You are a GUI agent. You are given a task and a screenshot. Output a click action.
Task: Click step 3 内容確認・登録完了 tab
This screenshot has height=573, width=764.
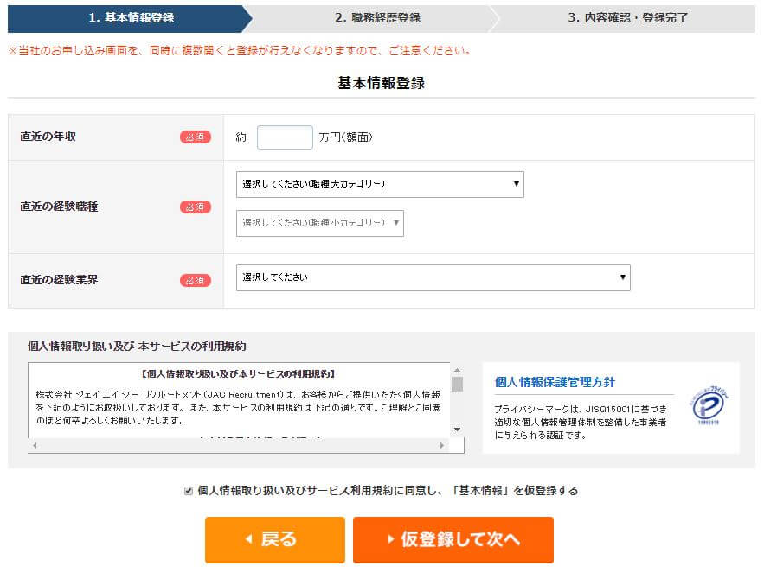tap(627, 18)
